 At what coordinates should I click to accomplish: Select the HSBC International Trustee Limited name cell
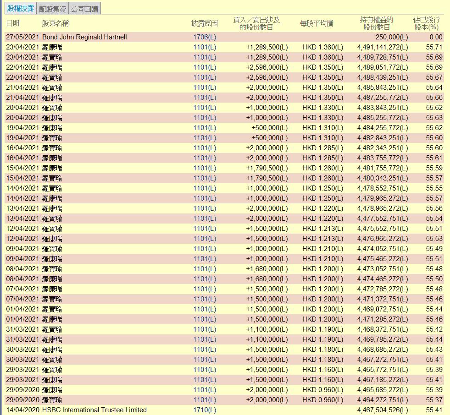[x=94, y=410]
